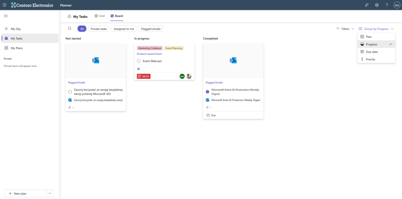Image resolution: width=402 pixels, height=199 pixels.
Task: Expand the Filters dropdown
Action: [x=345, y=29]
